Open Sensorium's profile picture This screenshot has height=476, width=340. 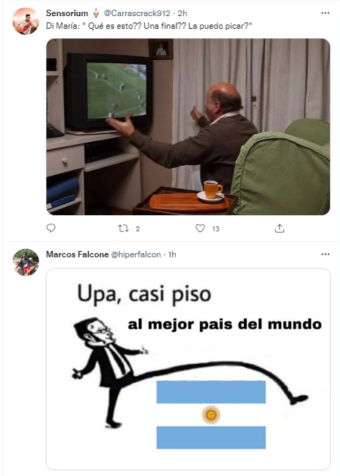26,21
